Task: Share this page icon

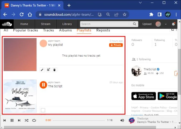Action: (116, 14)
